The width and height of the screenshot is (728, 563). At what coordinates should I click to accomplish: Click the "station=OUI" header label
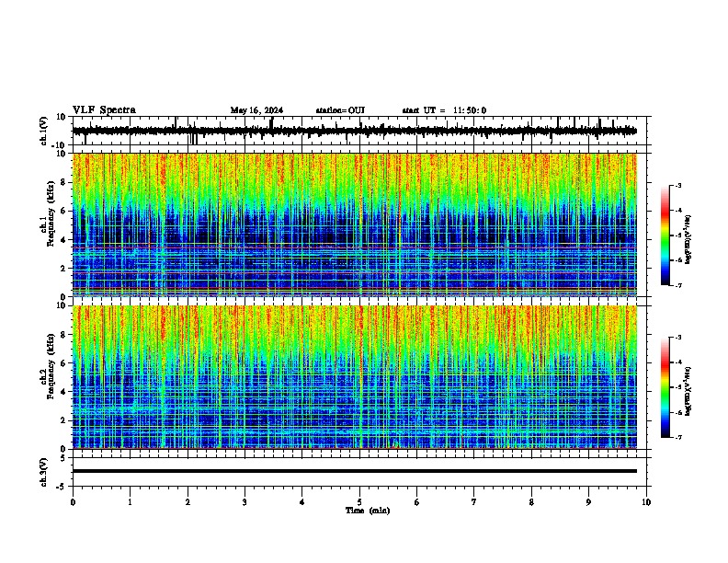pos(340,110)
